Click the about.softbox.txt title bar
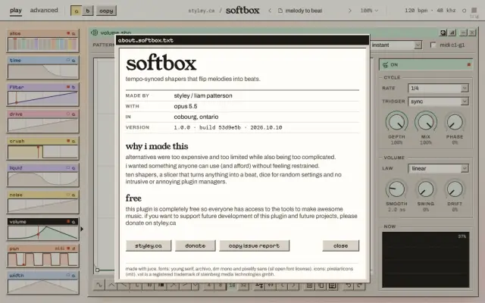This screenshot has height=303, width=485. coord(242,40)
